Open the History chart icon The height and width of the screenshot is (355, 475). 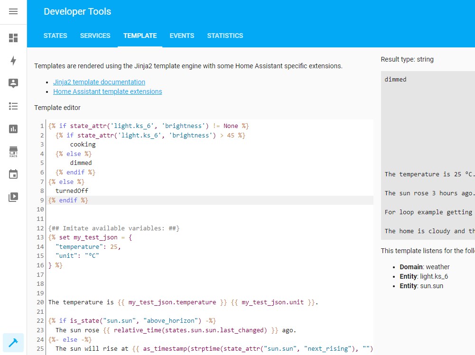coord(13,129)
